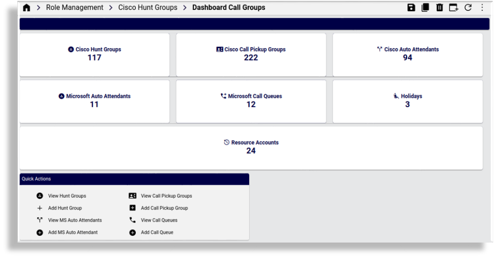This screenshot has height=258, width=494.
Task: Click the plus icon for Add Hunt Group
Action: coord(40,208)
